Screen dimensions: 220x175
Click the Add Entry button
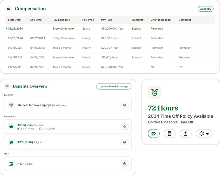[x=206, y=9]
